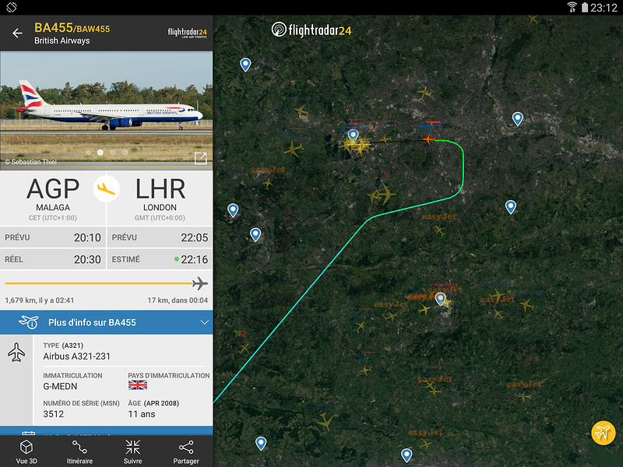Select the red BA455 aircraft on map
This screenshot has width=623, height=467.
[429, 139]
